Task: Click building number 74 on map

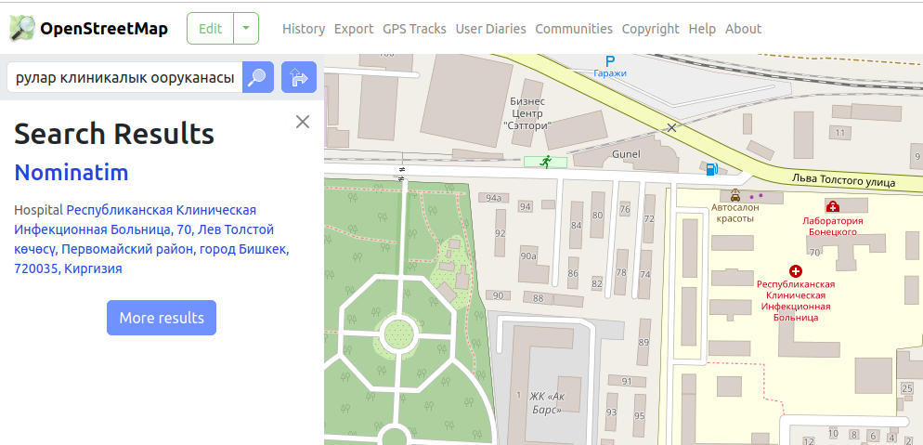Action: pos(645,274)
